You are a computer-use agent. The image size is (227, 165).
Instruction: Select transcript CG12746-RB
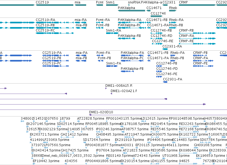[x=157, y=33]
